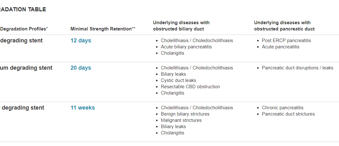
Task: Click the 'Cystic duct leaks' entry
Action: tap(178, 80)
